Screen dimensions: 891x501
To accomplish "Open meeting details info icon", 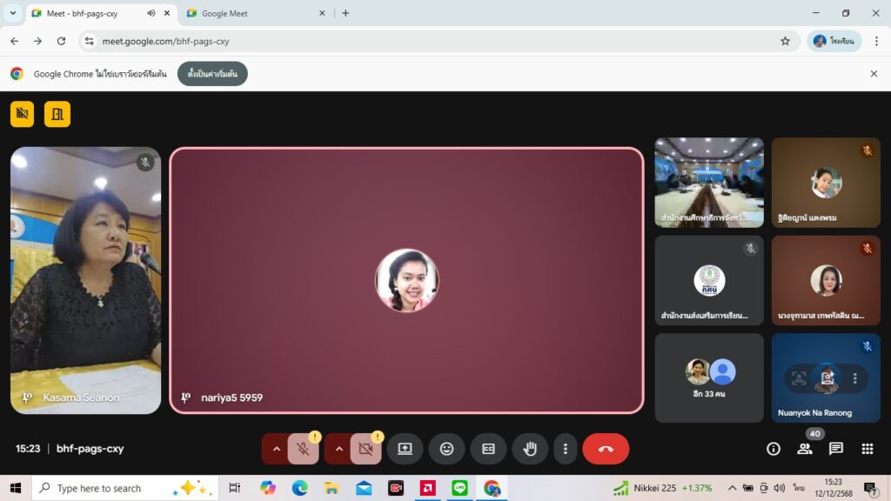I will 773,449.
